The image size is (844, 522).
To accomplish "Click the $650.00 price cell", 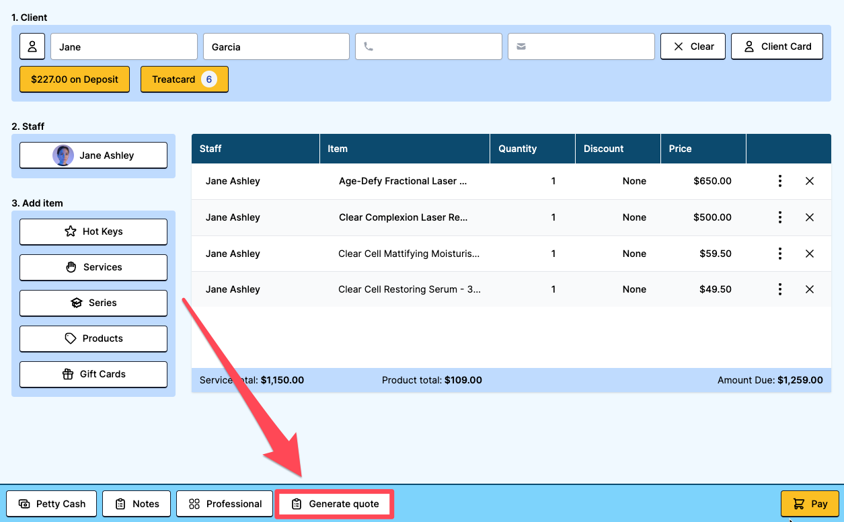I will coord(713,181).
